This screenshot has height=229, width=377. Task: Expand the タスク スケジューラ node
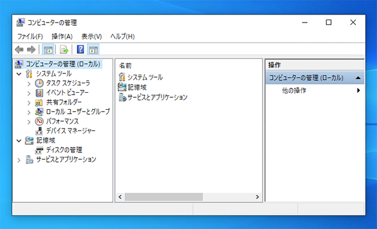(x=29, y=84)
